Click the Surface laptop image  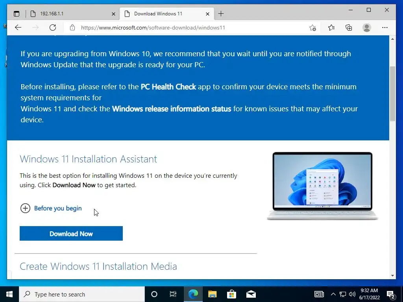coord(322,186)
